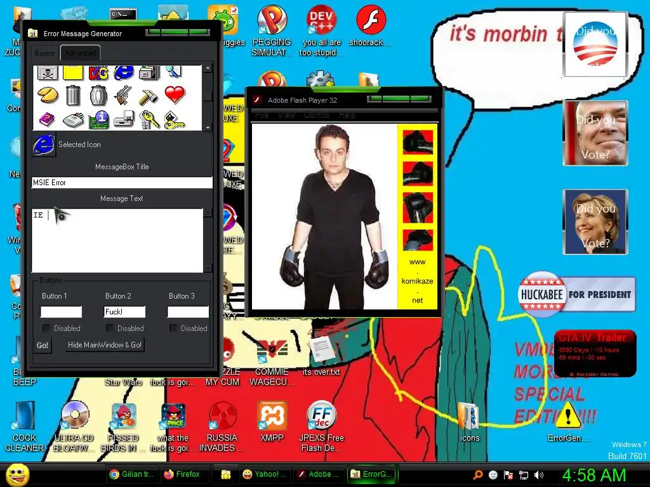The width and height of the screenshot is (650, 487).
Task: Select the revolver gun icon
Action: (124, 95)
